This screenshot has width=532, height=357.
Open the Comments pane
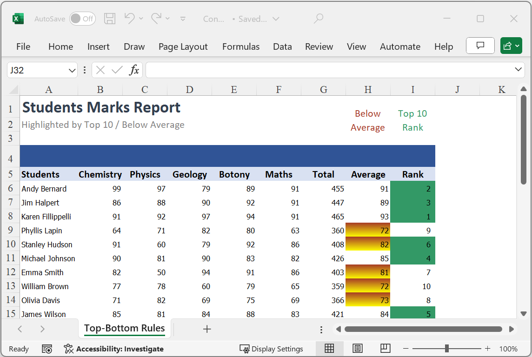[x=480, y=46]
